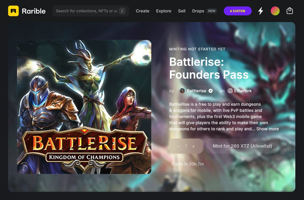Click the slash shortcut key badge in search
This screenshot has height=200, width=304.
(x=122, y=11)
